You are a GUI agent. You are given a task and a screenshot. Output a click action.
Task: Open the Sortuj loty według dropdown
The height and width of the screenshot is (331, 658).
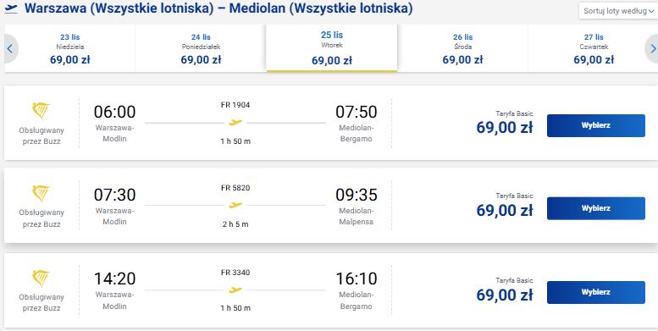pos(617,11)
